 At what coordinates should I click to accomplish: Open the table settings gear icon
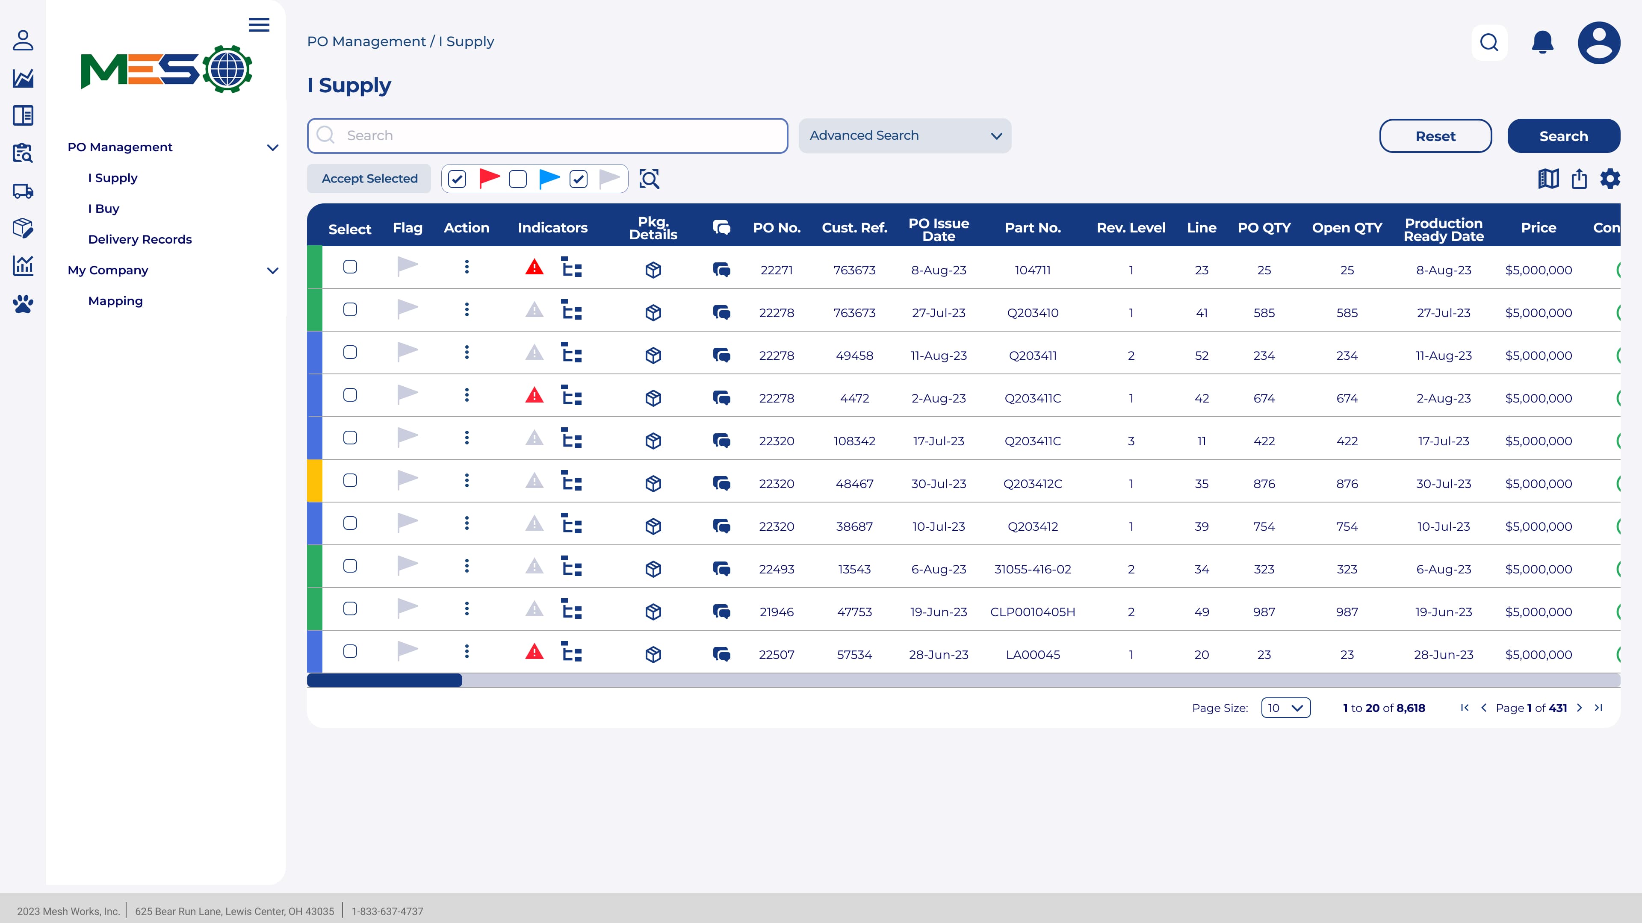point(1611,179)
